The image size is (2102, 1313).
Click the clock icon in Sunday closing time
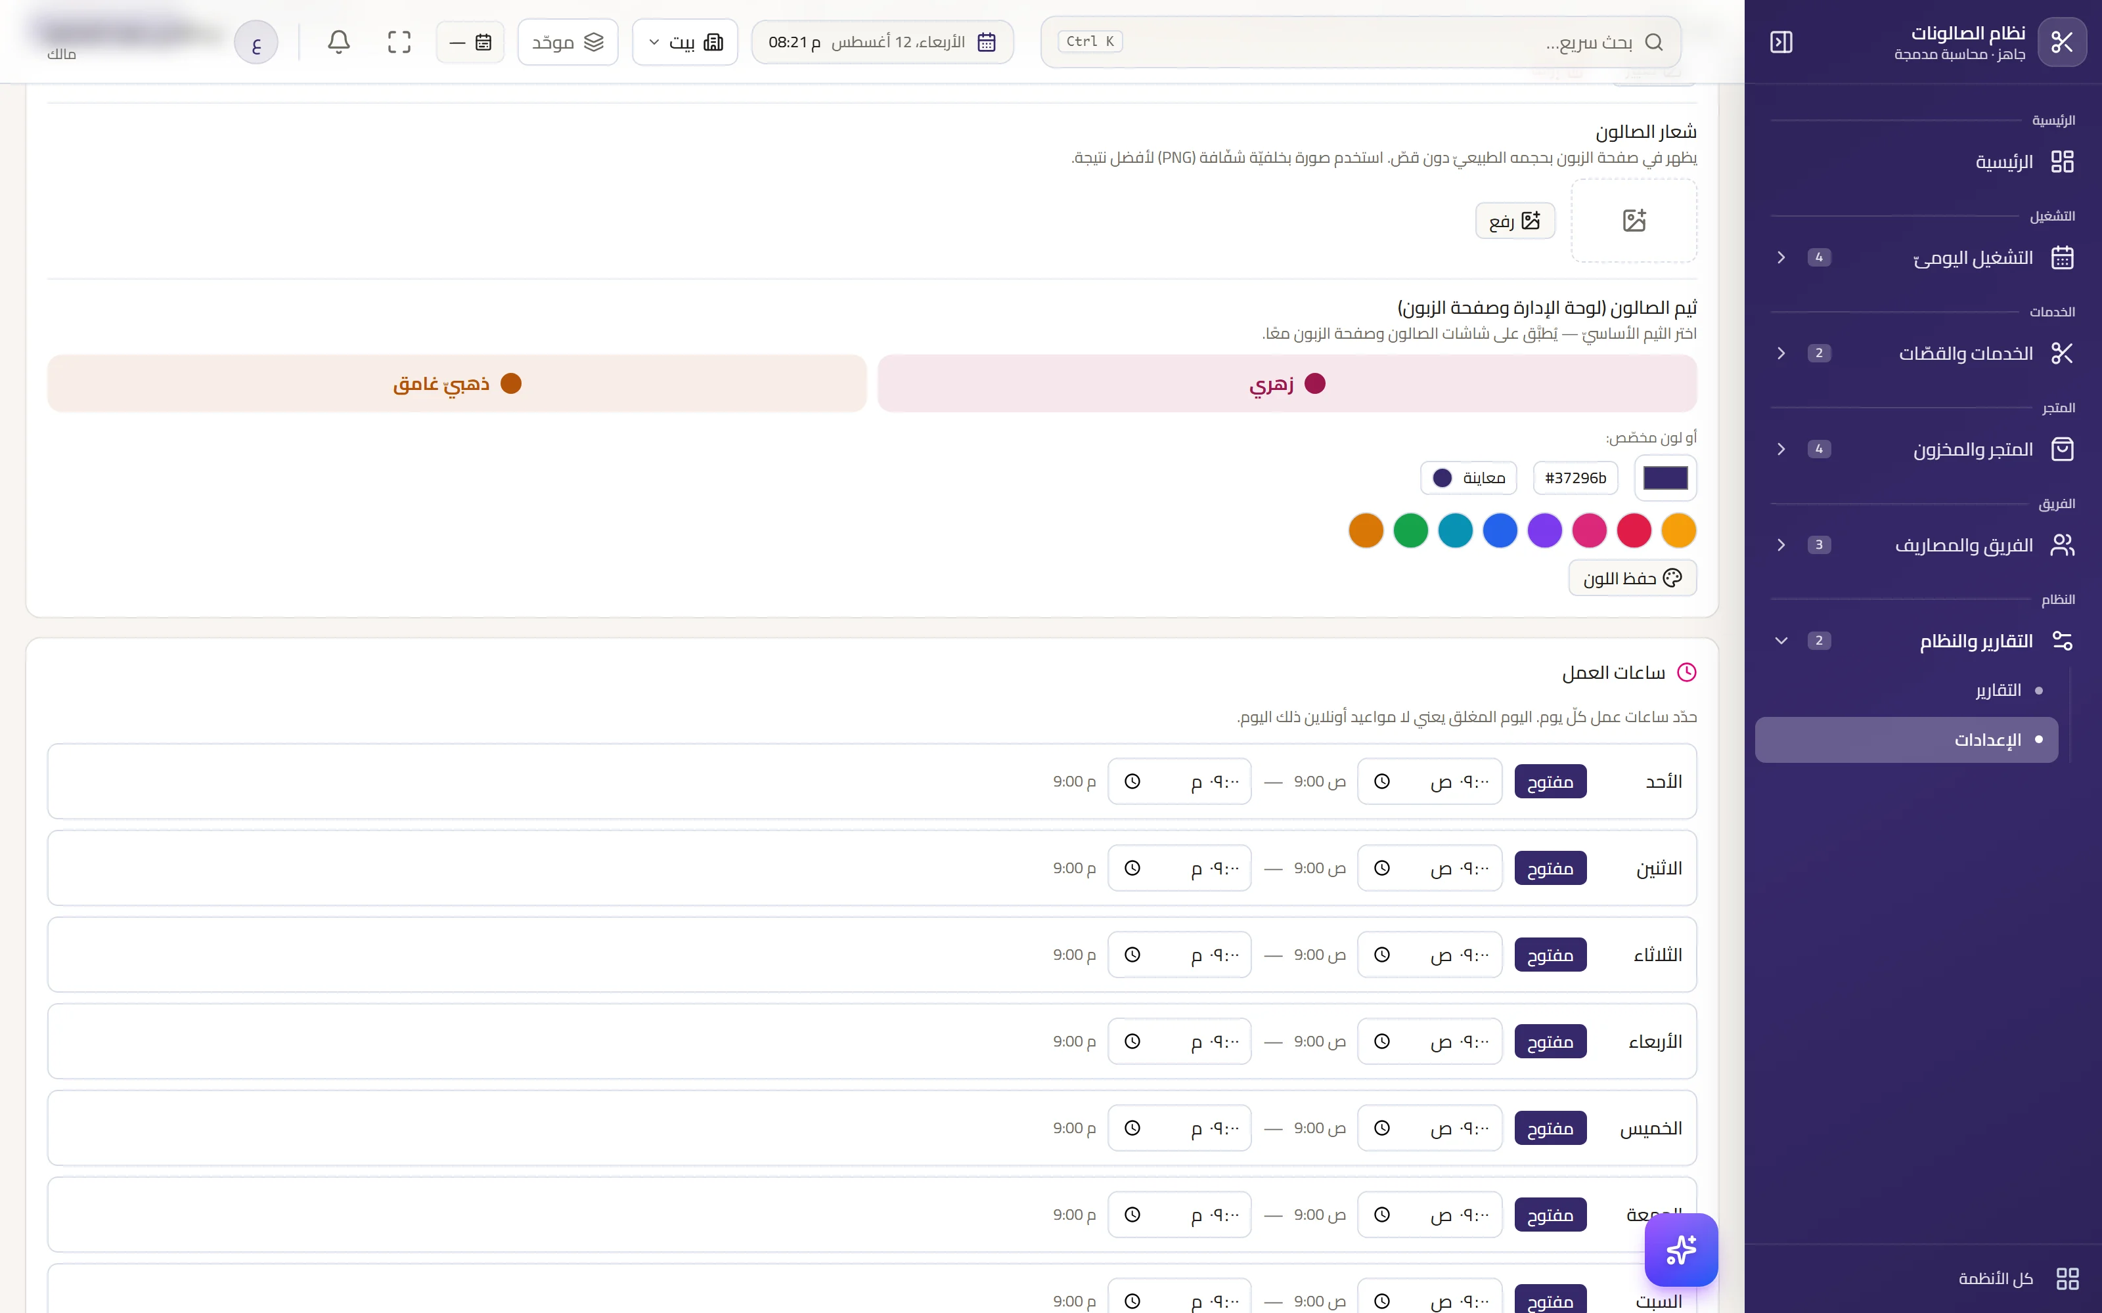(x=1132, y=781)
